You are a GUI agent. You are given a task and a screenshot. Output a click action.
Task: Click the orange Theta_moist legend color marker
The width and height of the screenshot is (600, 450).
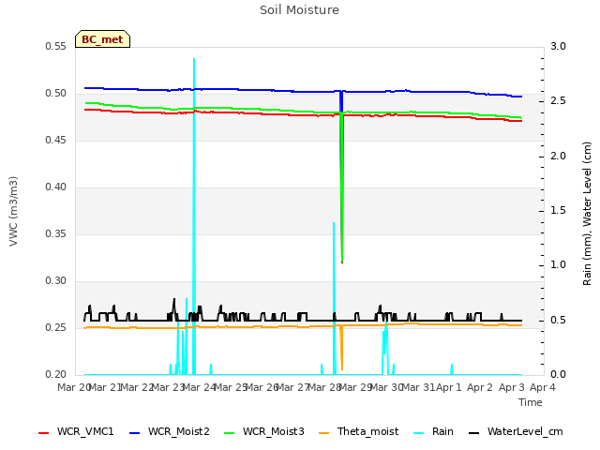click(x=323, y=433)
